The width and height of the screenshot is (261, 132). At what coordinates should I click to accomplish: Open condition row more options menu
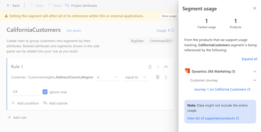click(x=166, y=77)
